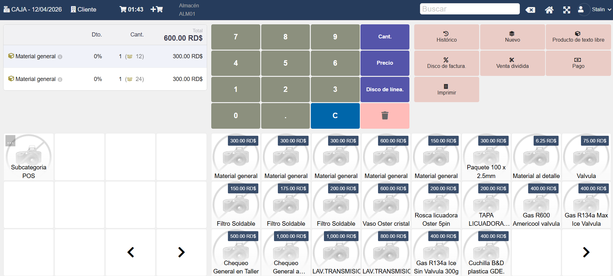Create a Nuevo sale
The width and height of the screenshot is (613, 276).
512,37
